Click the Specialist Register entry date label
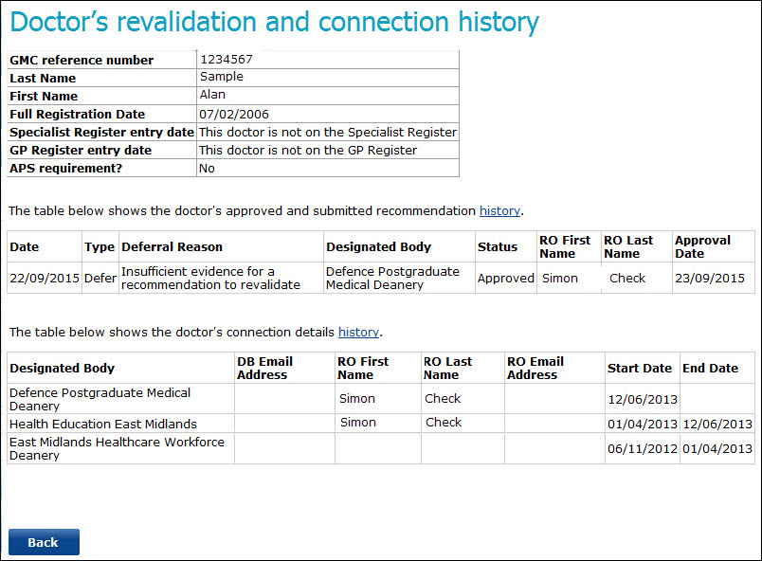The width and height of the screenshot is (762, 561). click(x=102, y=132)
